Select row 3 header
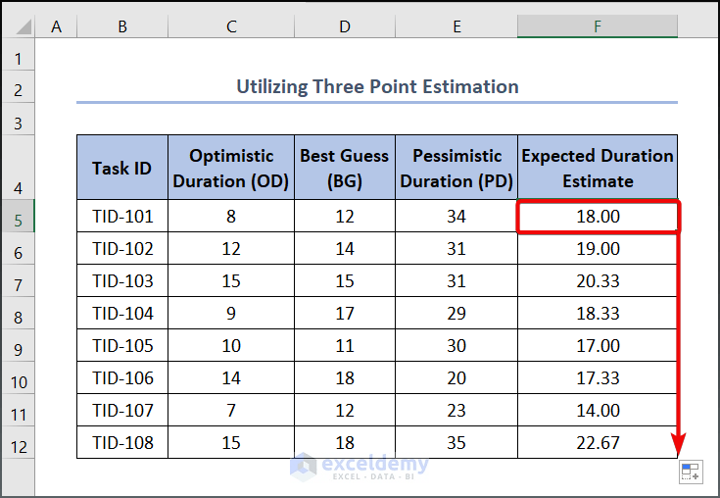This screenshot has height=498, width=720. coord(18,119)
